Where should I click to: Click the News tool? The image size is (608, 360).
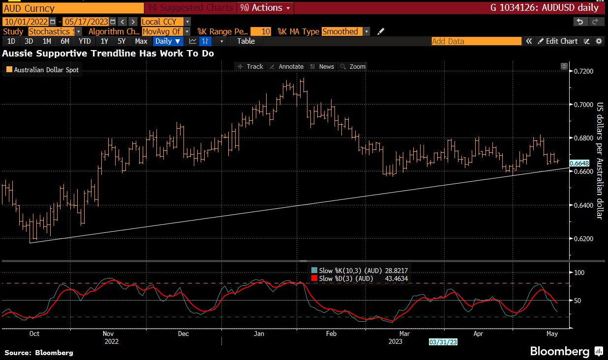coord(322,66)
